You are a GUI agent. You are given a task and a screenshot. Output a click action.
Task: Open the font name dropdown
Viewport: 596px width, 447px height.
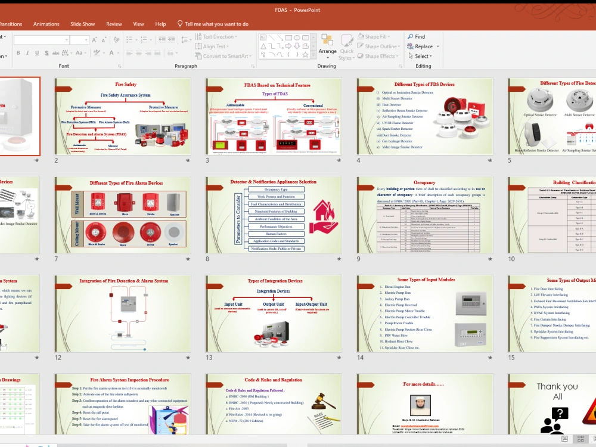tap(67, 40)
